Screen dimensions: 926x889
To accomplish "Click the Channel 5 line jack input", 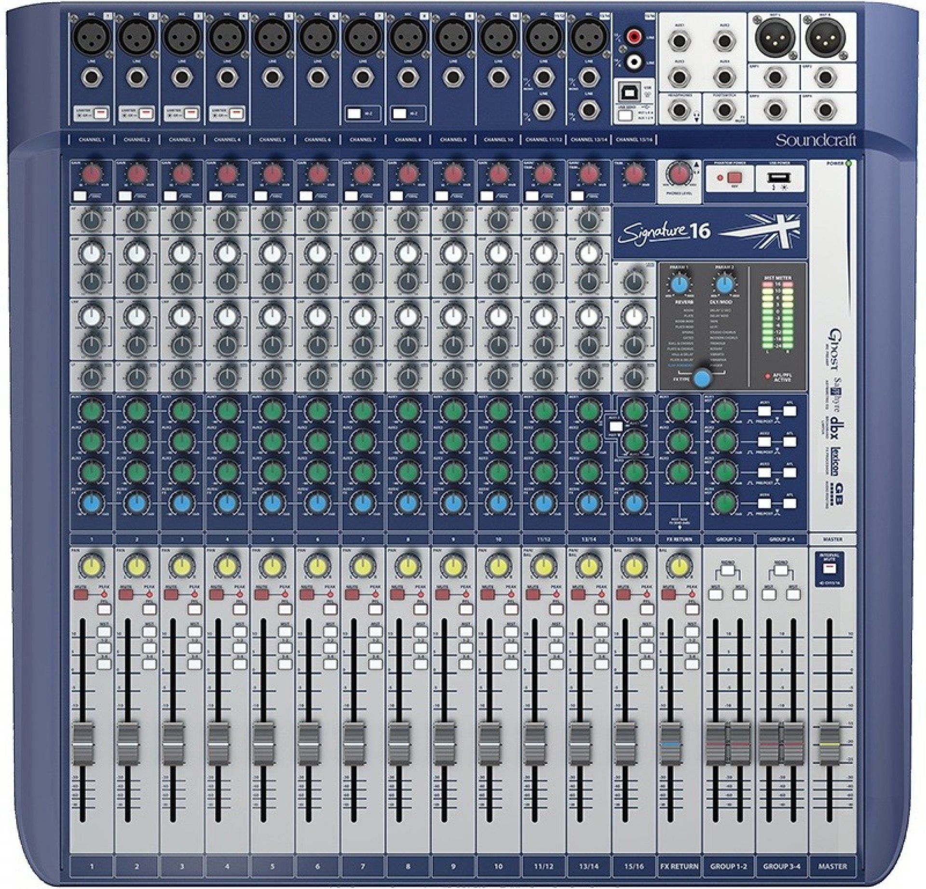I will coord(272,77).
